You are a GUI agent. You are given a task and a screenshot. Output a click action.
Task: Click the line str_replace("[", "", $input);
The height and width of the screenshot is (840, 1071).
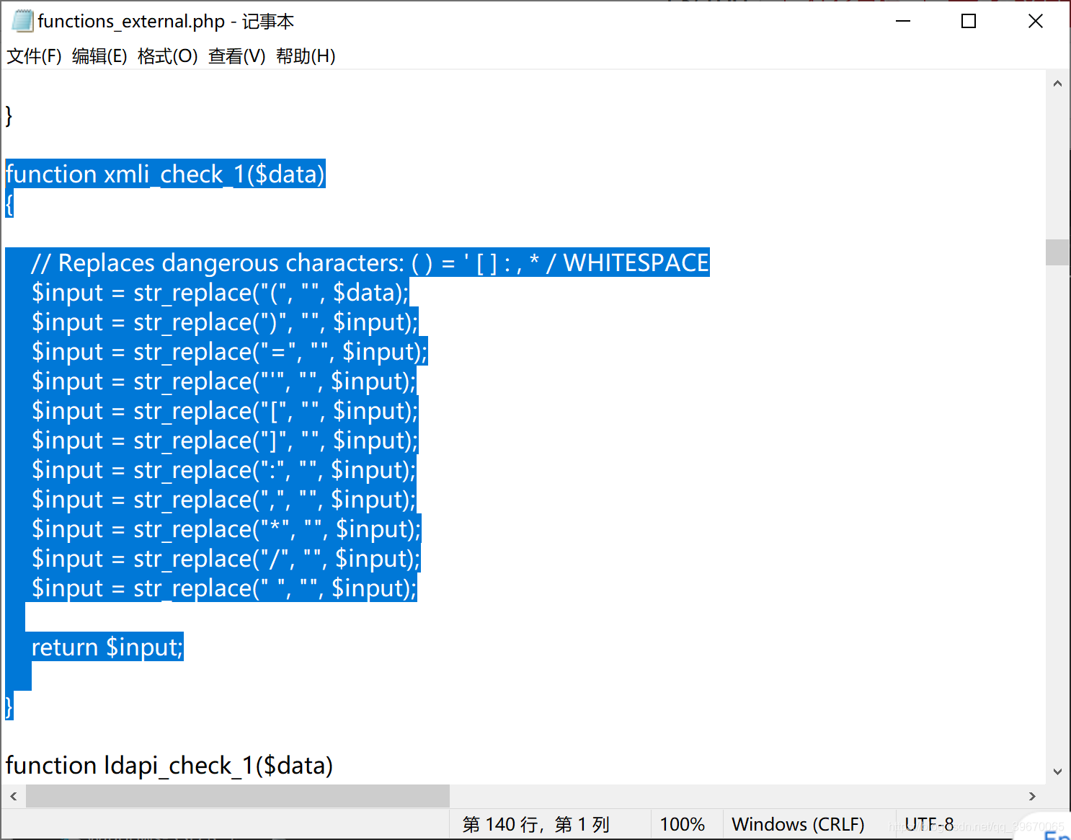tap(224, 410)
